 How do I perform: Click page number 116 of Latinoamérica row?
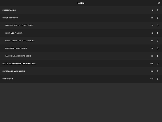(x=152, y=64)
